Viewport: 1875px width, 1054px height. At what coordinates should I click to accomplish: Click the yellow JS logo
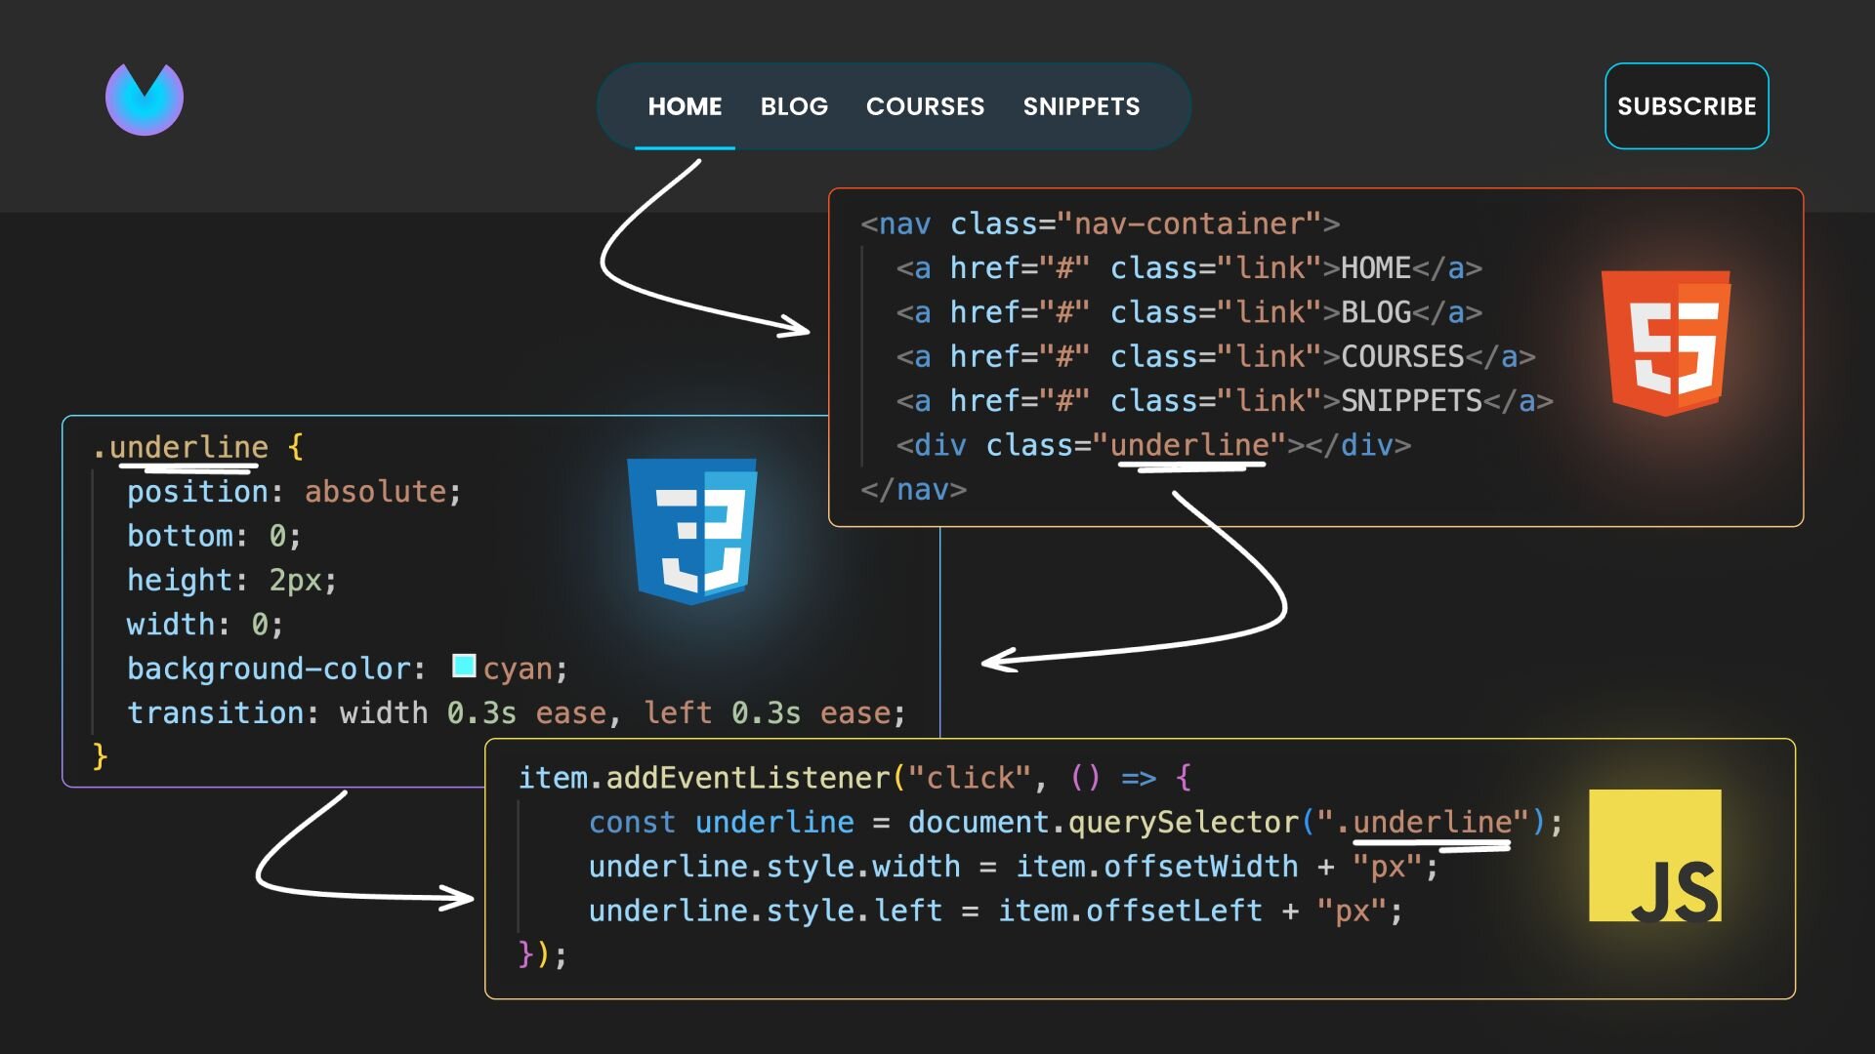(x=1654, y=856)
